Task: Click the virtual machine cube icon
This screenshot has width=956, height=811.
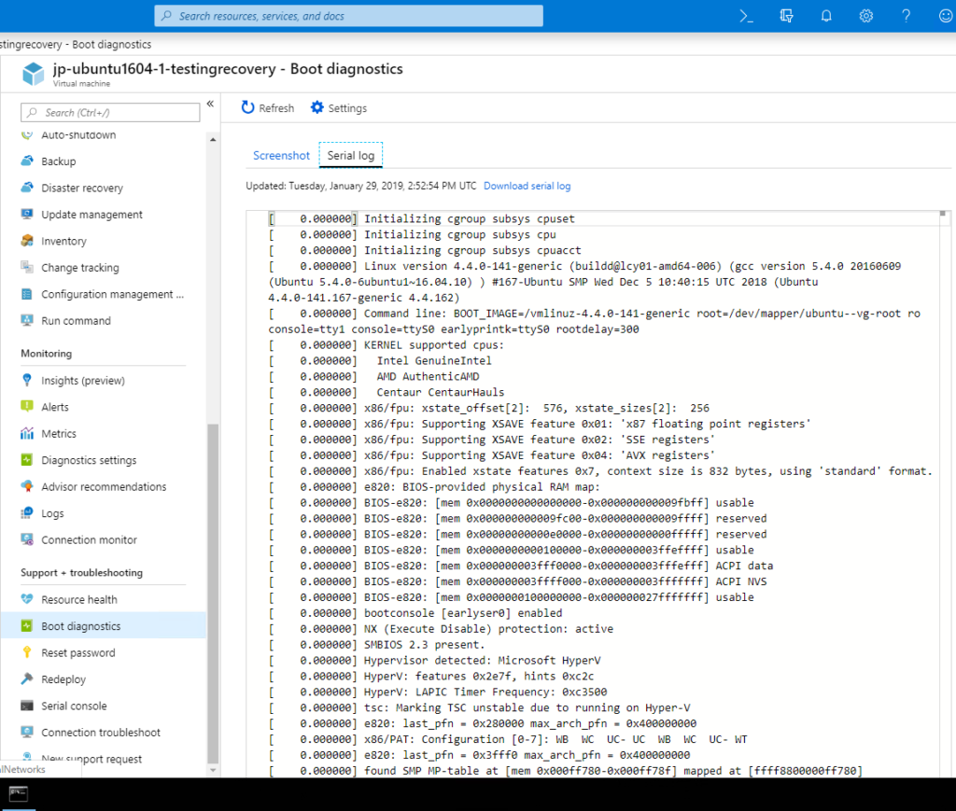Action: pos(33,74)
